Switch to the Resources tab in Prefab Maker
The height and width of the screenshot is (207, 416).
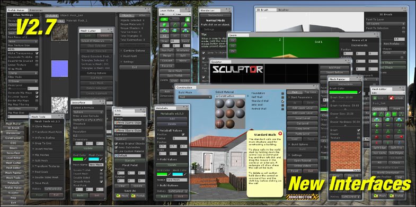[36, 10]
